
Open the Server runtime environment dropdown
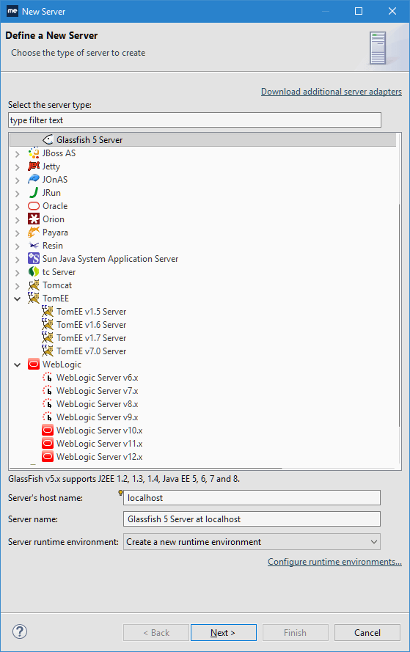252,542
